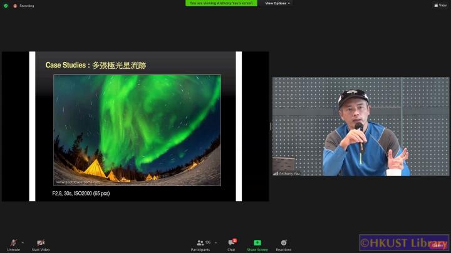Click the Recording indicator
Viewport: 451px width, 253px height.
pos(24,6)
